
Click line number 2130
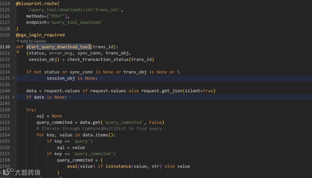(x=5, y=47)
